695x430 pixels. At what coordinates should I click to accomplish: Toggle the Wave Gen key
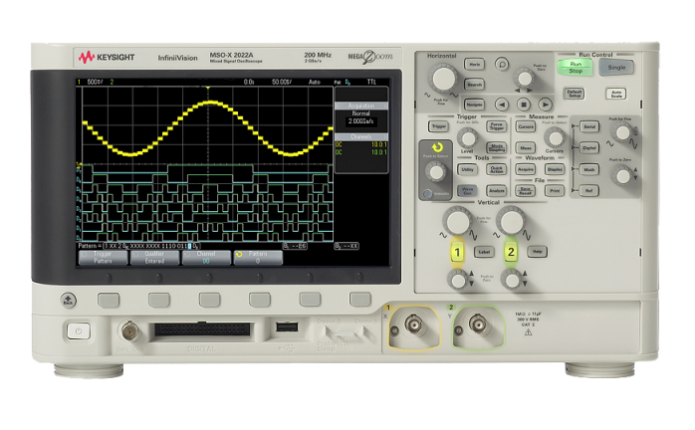(468, 191)
